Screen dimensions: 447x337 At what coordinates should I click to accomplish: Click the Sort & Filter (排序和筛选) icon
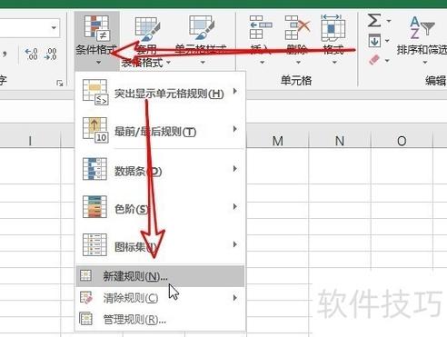tap(422, 27)
